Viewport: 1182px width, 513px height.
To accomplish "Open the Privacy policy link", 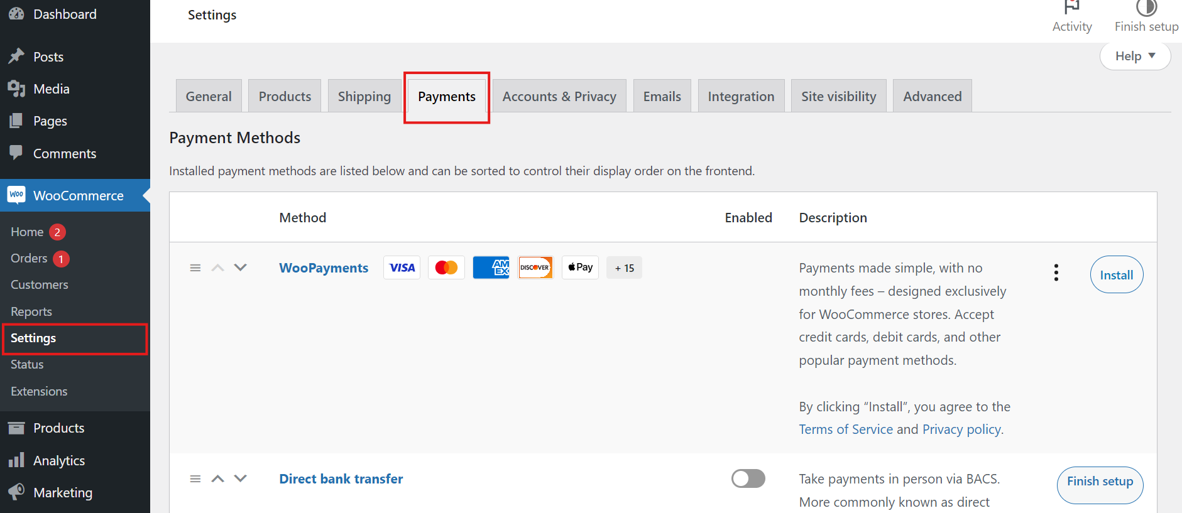I will (x=961, y=429).
